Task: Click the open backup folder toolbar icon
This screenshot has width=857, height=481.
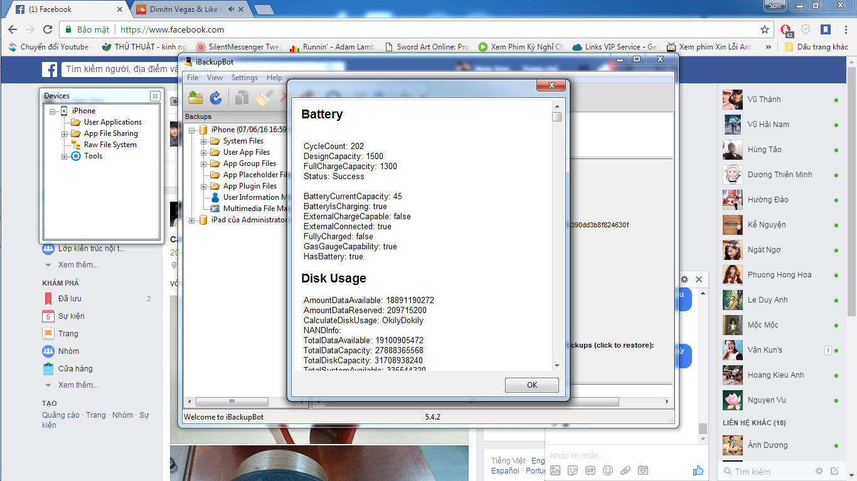Action: (x=196, y=98)
